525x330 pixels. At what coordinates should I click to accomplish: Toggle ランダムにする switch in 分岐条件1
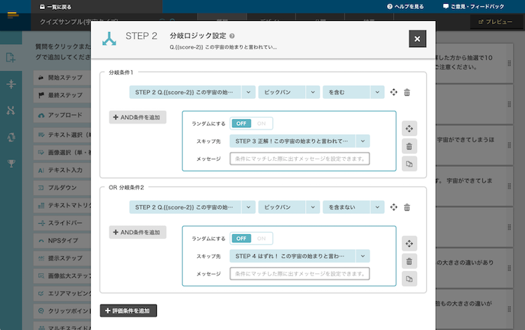tap(251, 123)
